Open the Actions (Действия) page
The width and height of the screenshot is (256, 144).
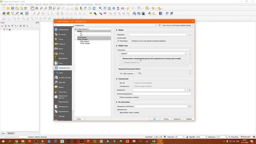[63, 82]
